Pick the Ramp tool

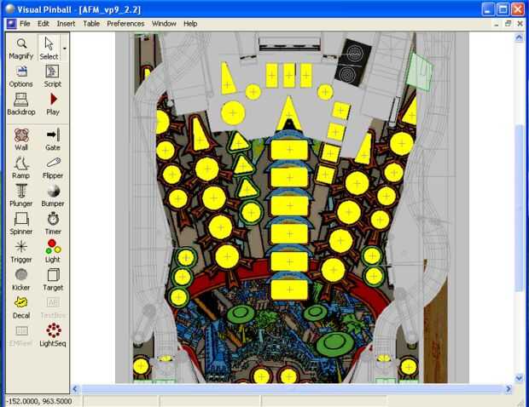pos(21,168)
